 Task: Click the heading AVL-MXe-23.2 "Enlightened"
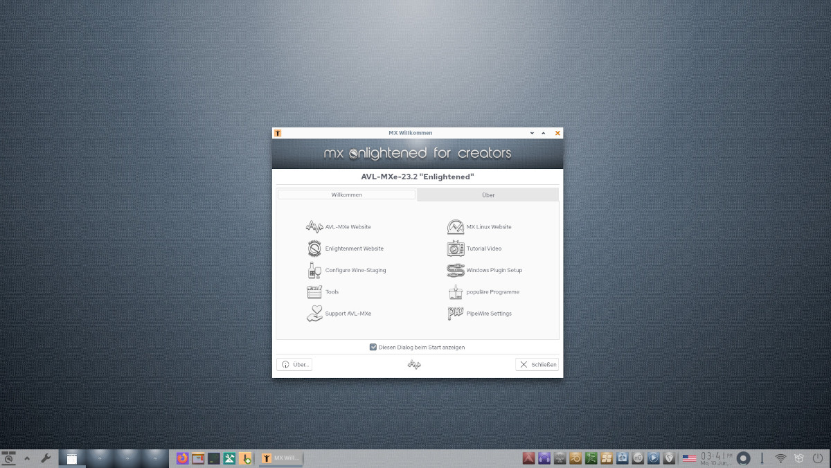[x=418, y=177]
